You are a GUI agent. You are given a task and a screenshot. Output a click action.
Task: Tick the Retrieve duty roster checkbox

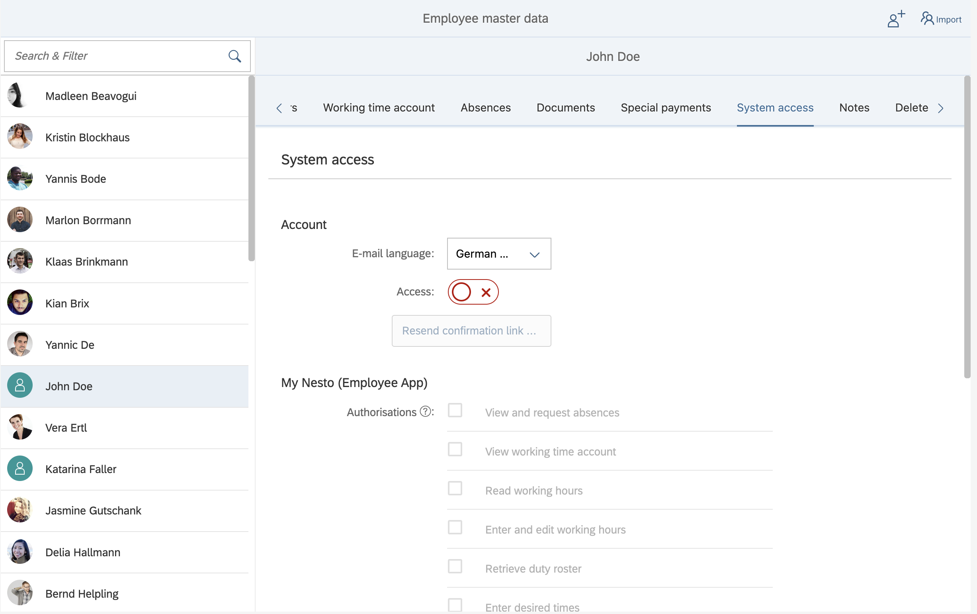pyautogui.click(x=455, y=567)
